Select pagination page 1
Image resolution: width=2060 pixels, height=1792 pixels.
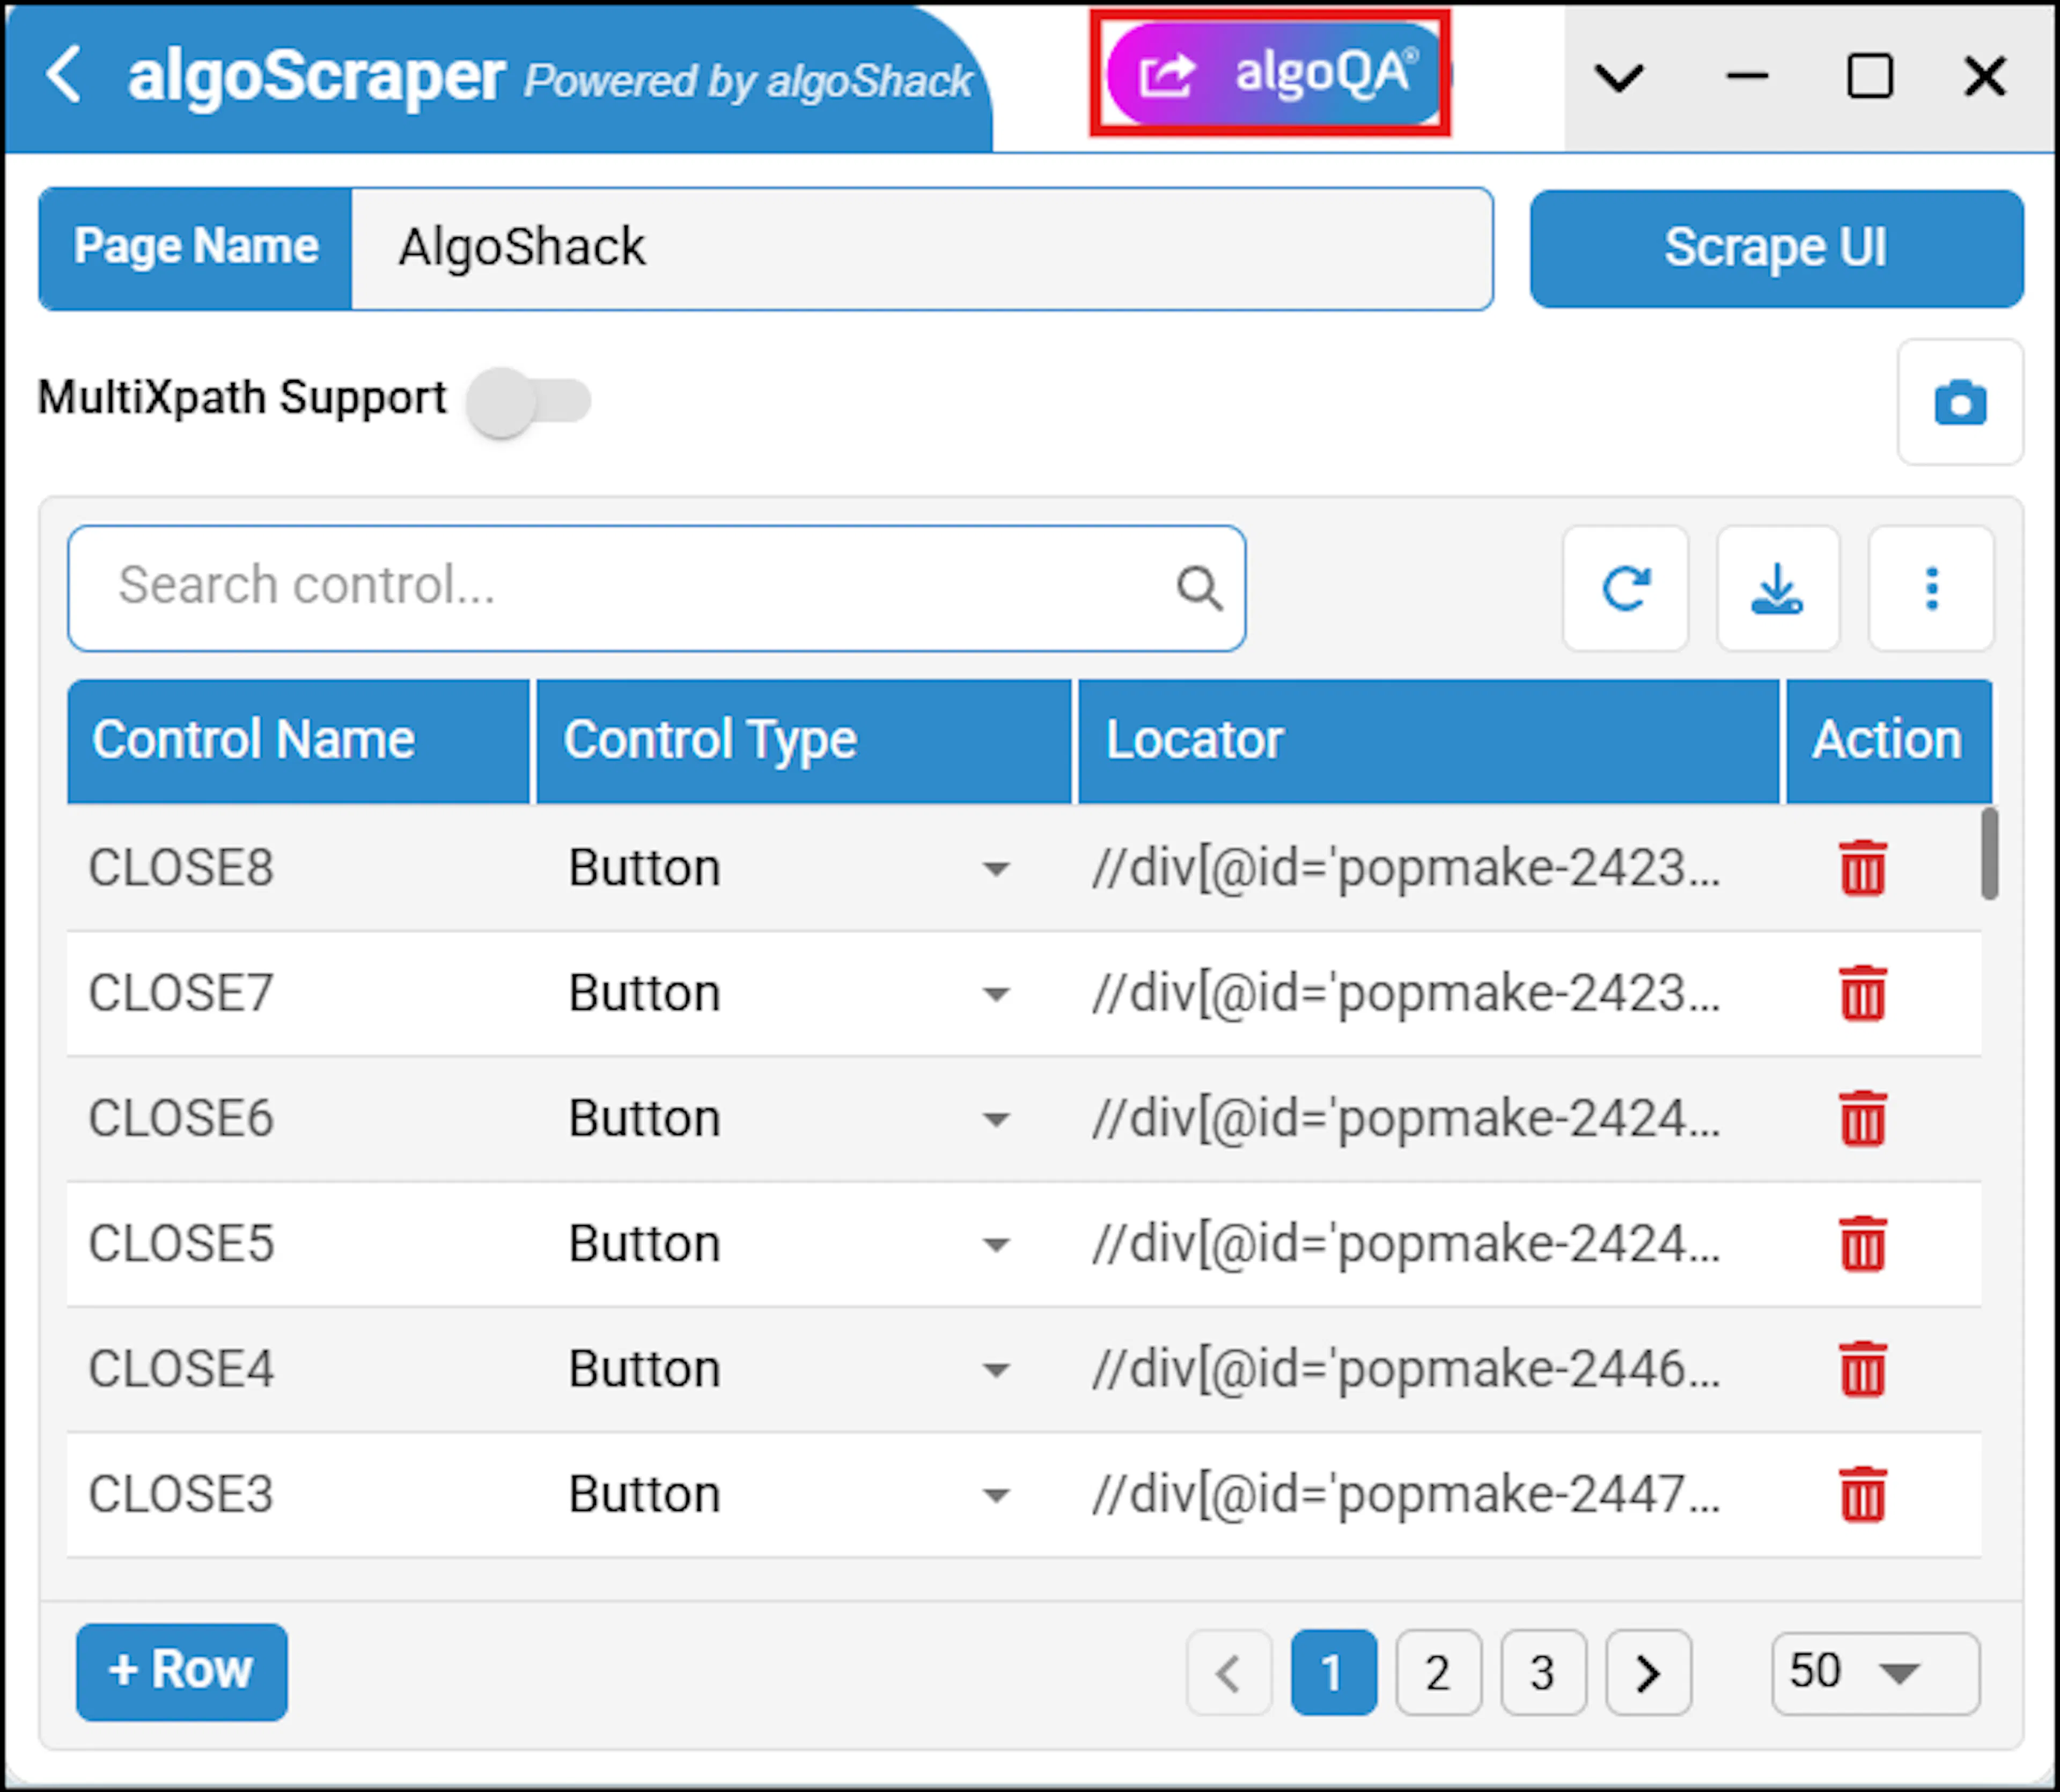point(1333,1672)
